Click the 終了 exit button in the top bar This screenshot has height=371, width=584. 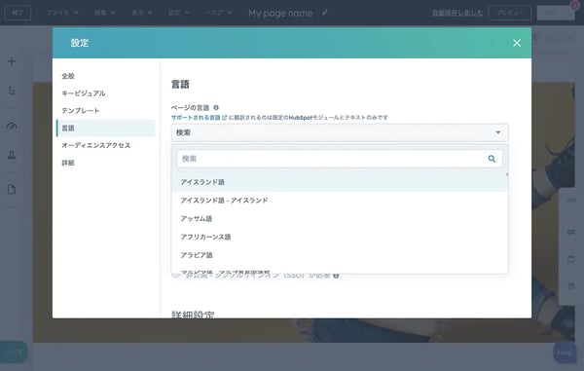[18, 13]
